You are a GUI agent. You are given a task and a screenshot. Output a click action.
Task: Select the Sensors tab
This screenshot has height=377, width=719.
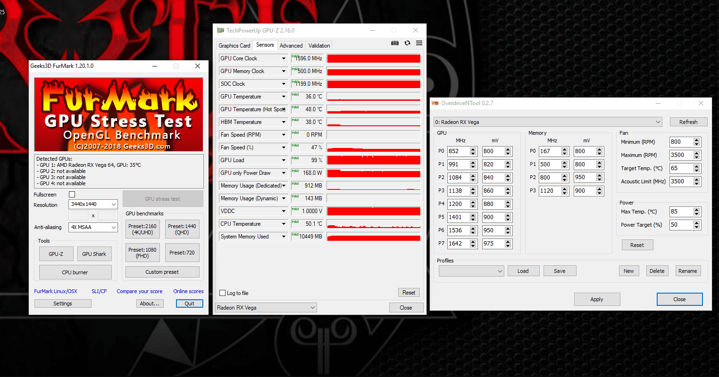[x=265, y=45]
